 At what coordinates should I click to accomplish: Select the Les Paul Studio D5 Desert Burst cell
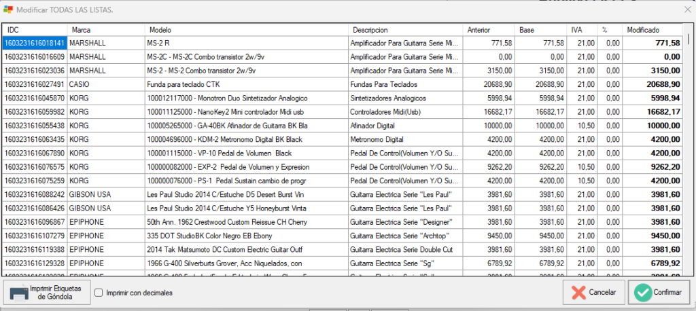[246, 194]
